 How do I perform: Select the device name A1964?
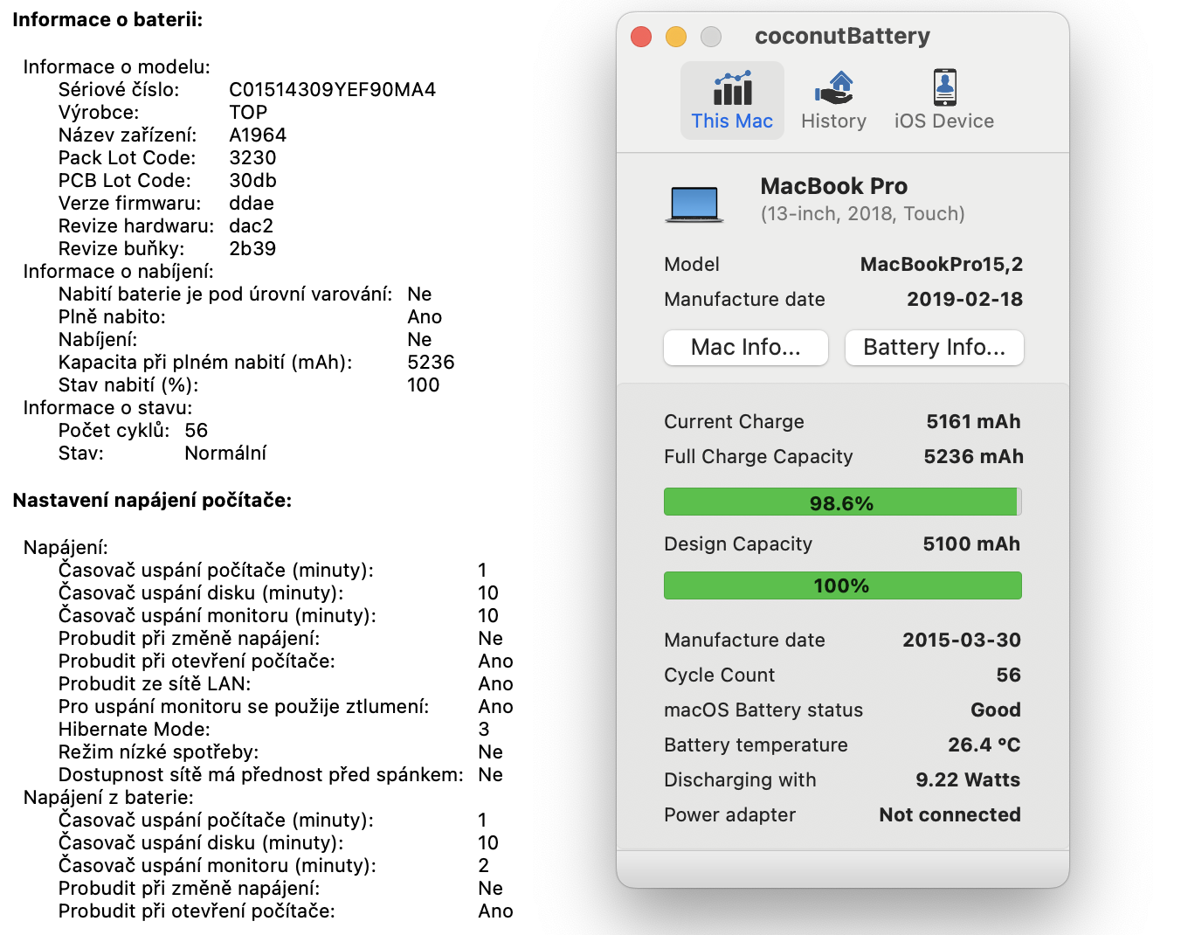tap(258, 135)
